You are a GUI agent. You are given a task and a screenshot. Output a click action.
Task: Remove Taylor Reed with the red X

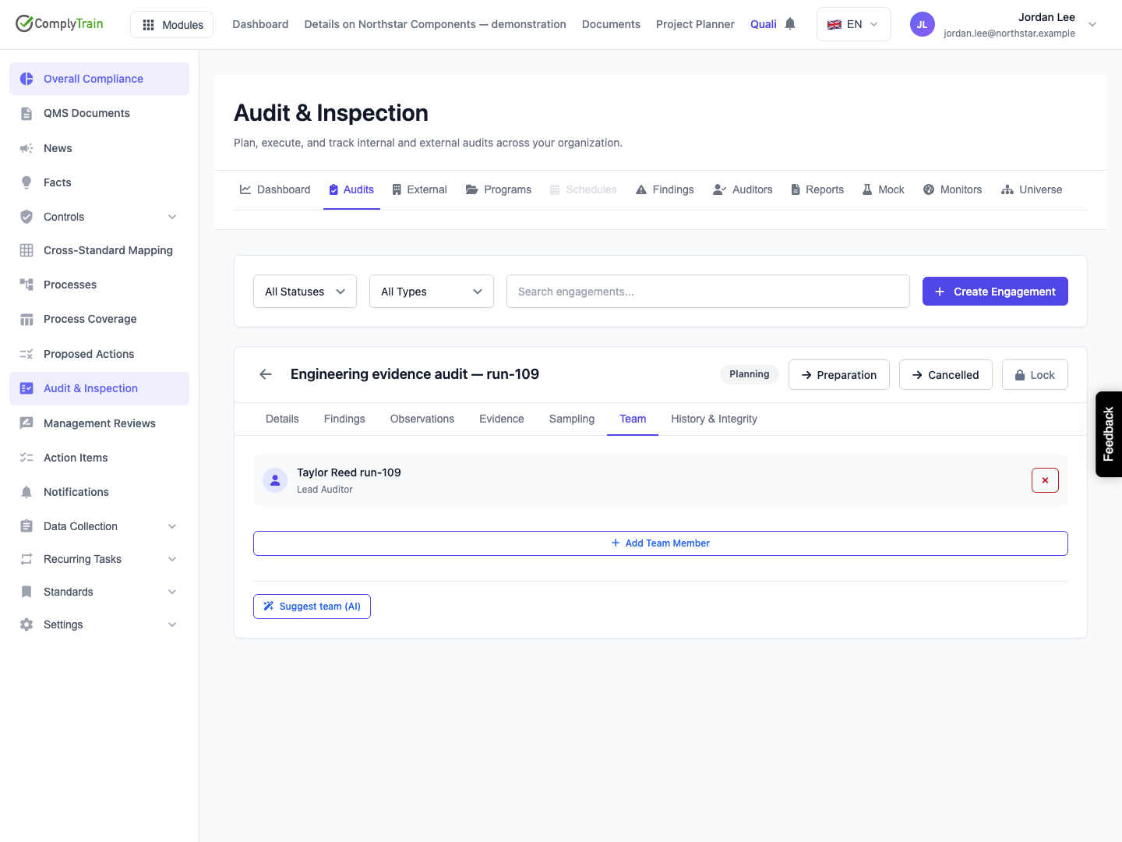pos(1045,480)
